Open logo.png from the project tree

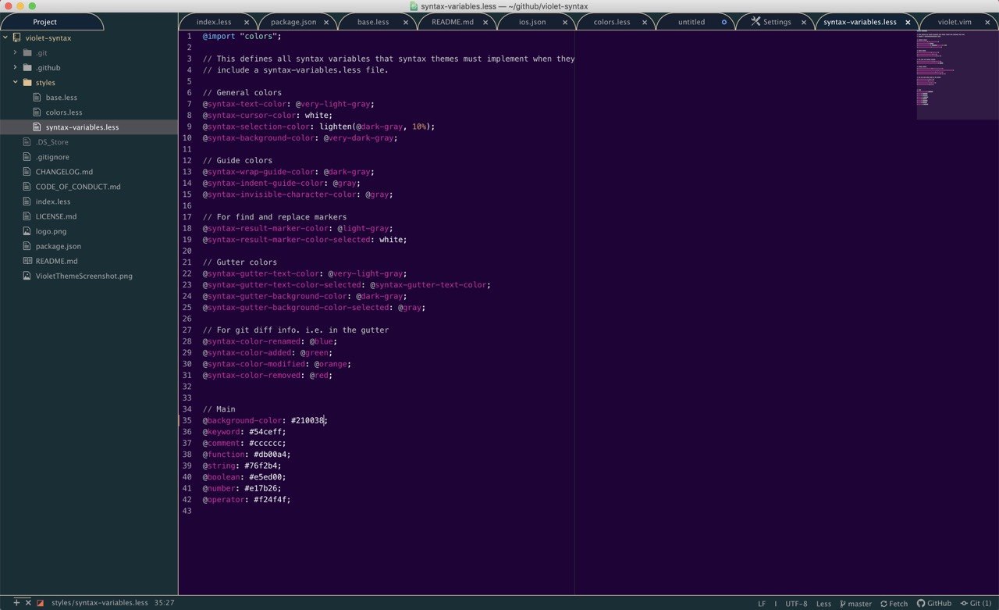(x=51, y=231)
